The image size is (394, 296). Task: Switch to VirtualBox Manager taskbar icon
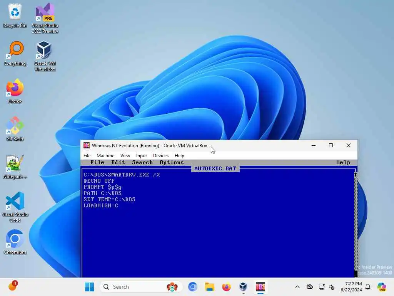pos(243,287)
